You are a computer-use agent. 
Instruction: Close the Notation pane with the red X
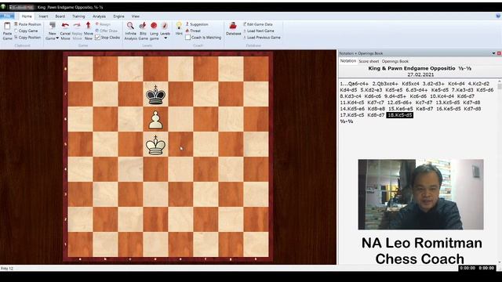pyautogui.click(x=499, y=53)
